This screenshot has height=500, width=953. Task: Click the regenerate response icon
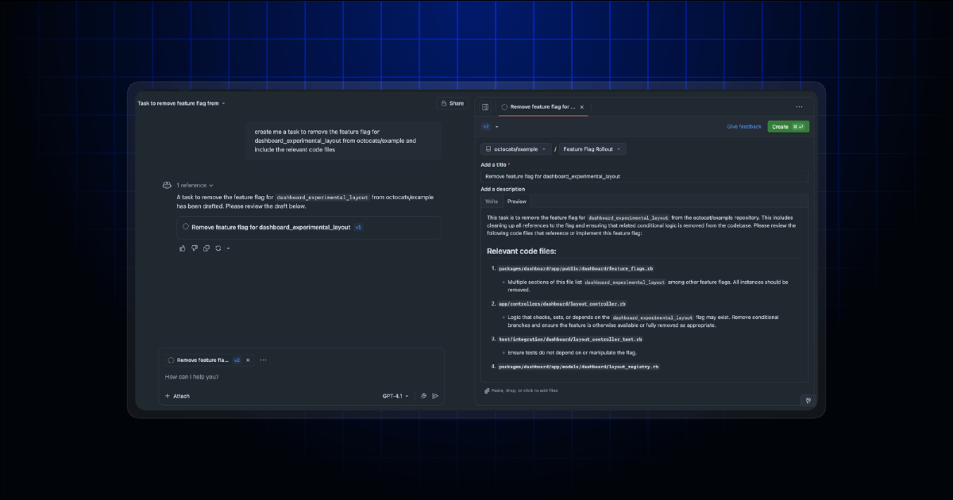click(218, 248)
